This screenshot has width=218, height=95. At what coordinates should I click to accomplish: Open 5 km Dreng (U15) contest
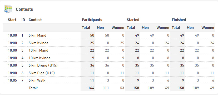tap(43, 66)
